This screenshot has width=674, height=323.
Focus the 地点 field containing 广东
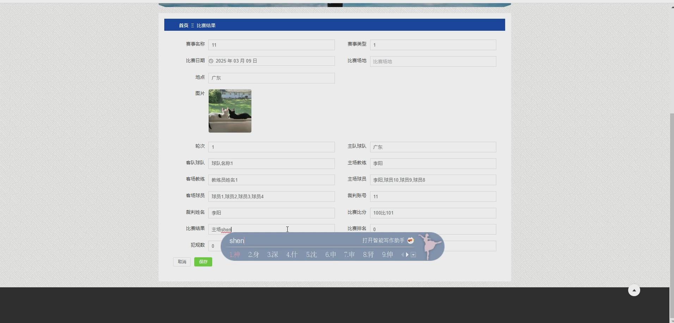[271, 78]
